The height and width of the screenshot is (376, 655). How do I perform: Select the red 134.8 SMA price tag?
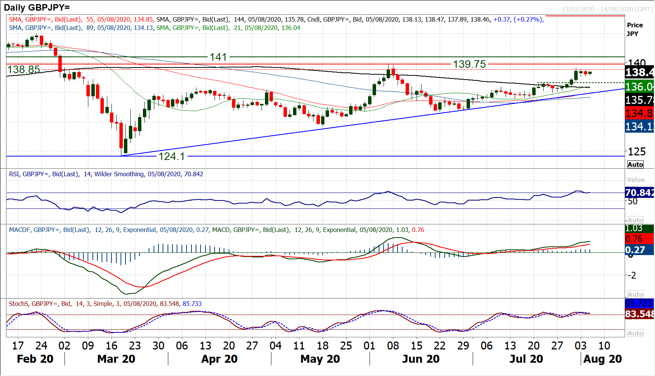click(x=639, y=113)
